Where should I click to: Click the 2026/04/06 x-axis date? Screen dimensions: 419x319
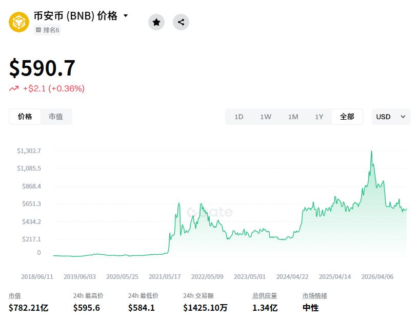point(377,277)
